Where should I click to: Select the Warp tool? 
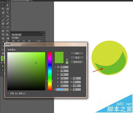[3, 31]
